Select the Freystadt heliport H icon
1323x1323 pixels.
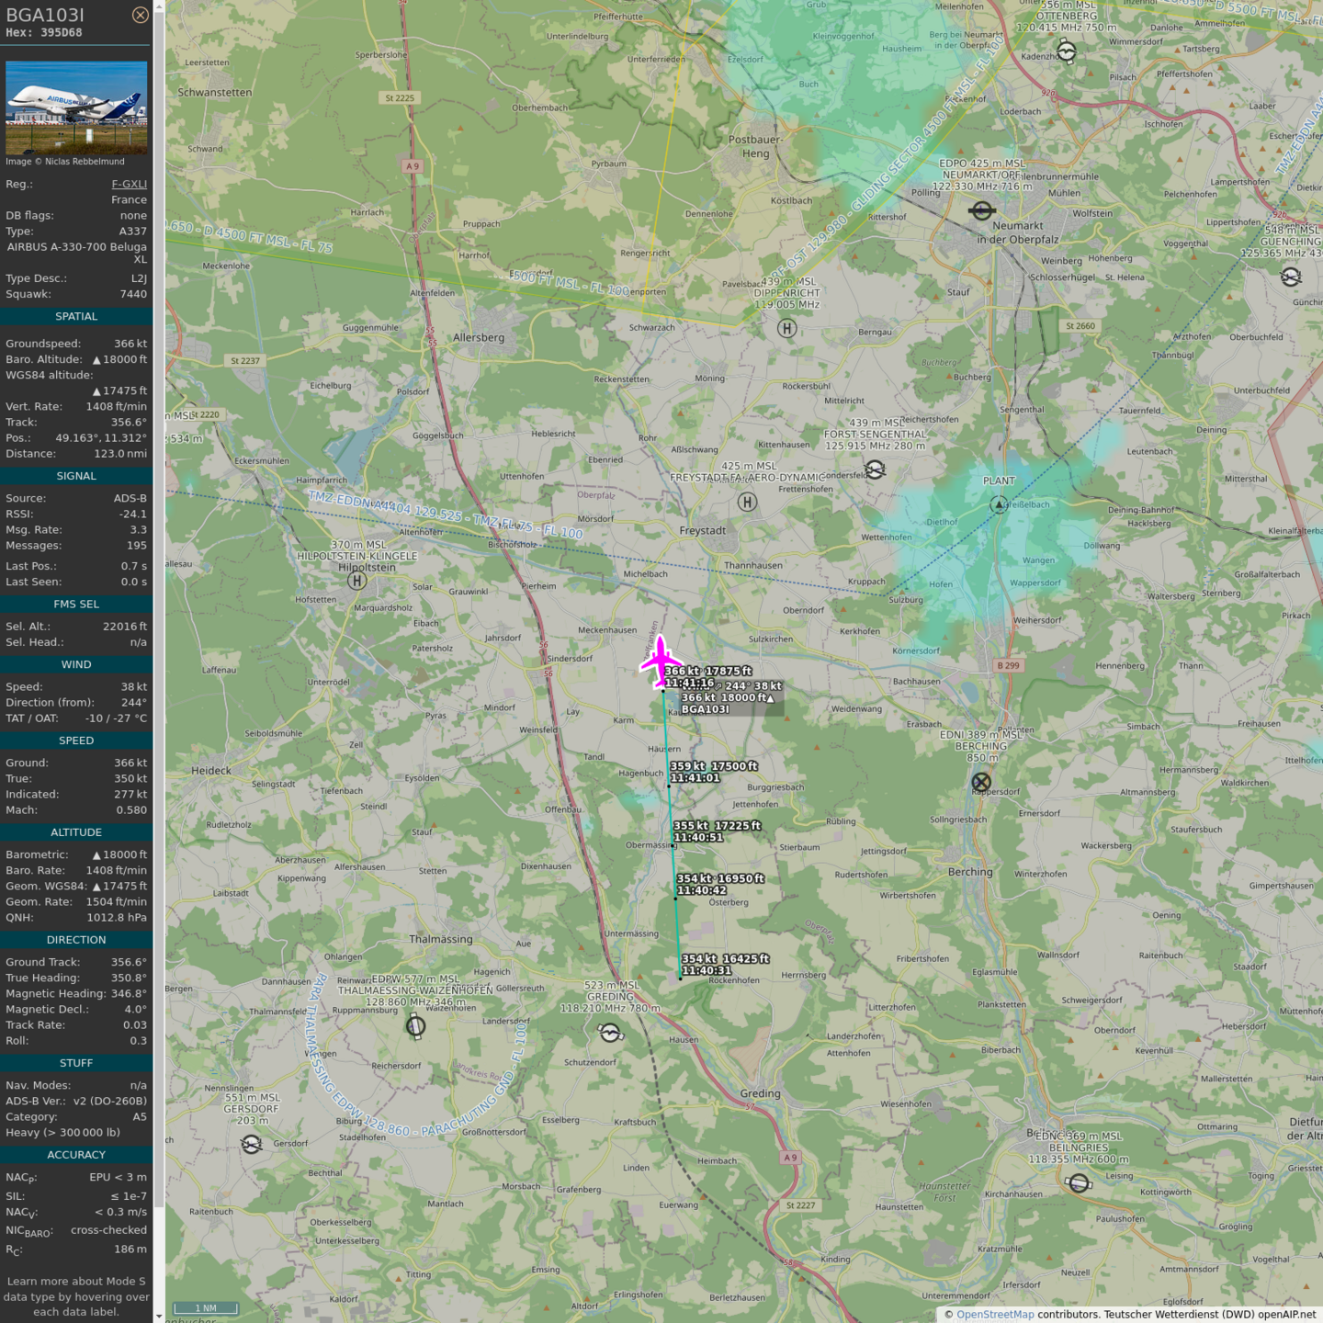(748, 502)
